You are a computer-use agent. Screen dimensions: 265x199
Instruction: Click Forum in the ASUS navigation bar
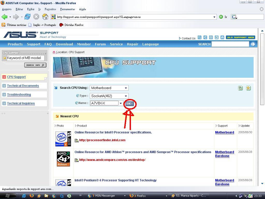pos(100,44)
